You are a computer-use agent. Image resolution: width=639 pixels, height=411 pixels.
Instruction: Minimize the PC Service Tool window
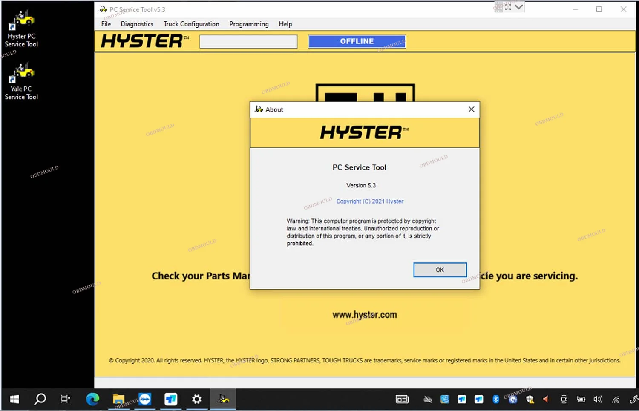point(575,9)
